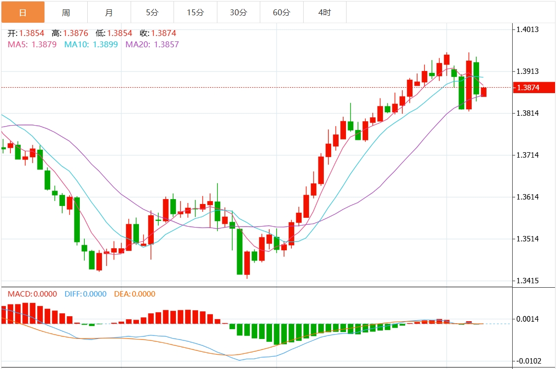This screenshot has height=369, width=559.
Task: Click the DIFF:0.0000 label
Action: pos(86,294)
